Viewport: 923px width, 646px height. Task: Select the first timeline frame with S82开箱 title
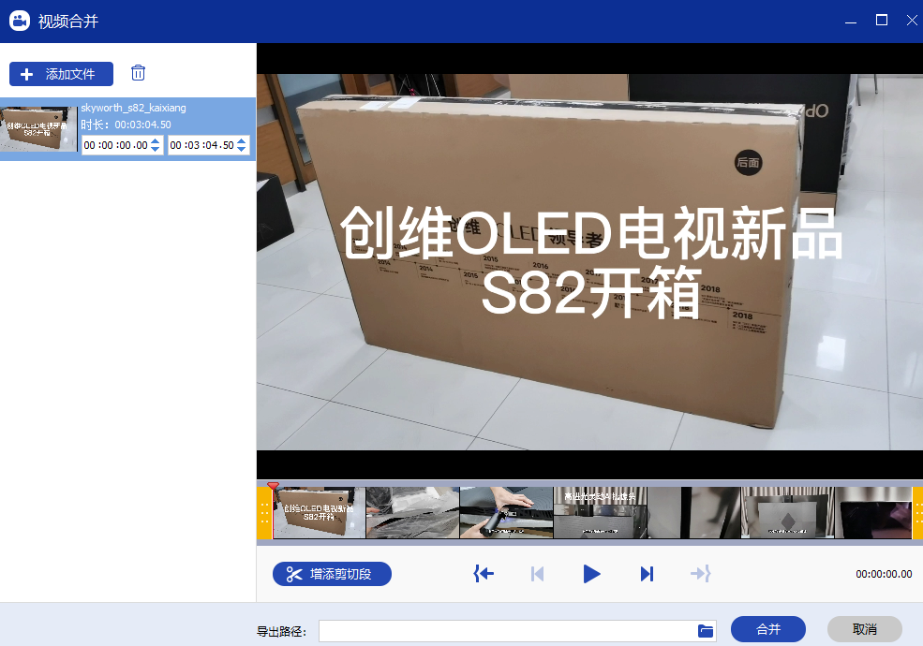319,512
